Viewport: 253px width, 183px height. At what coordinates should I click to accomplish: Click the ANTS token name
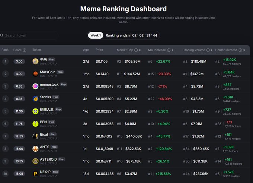45,147
